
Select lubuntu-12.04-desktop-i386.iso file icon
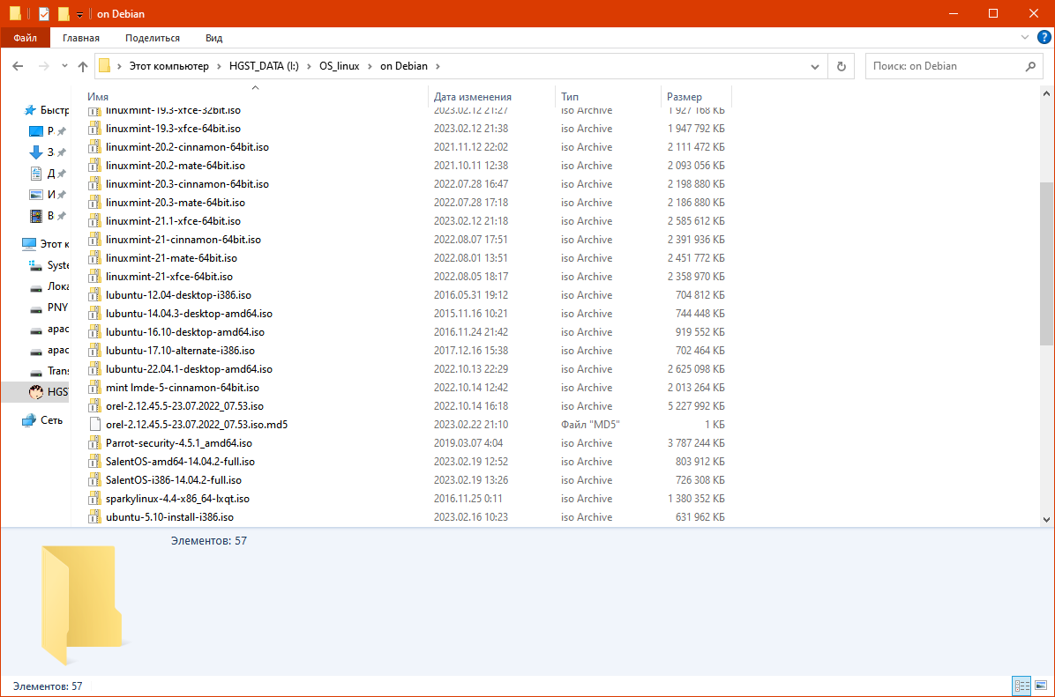[x=95, y=295]
